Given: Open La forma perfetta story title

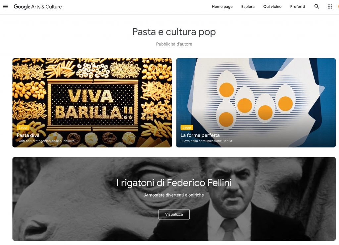Looking at the screenshot, I should click(x=200, y=135).
